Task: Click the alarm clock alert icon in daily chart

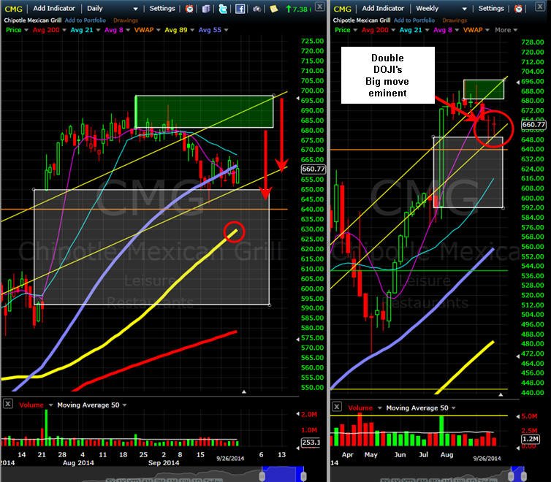Action: (x=189, y=9)
